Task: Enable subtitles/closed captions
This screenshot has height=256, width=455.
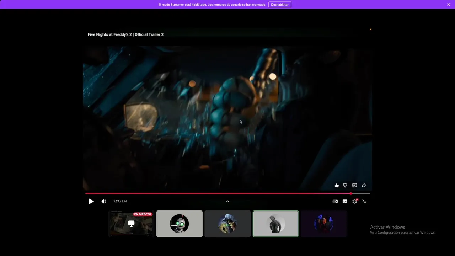Action: point(345,201)
